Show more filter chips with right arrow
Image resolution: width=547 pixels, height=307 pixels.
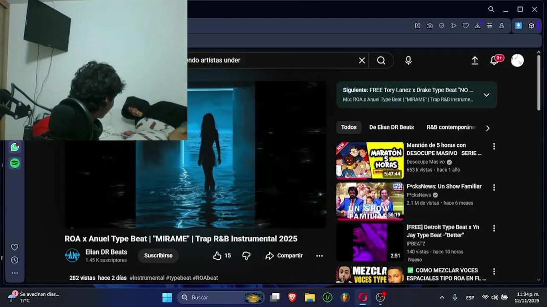[487, 128]
